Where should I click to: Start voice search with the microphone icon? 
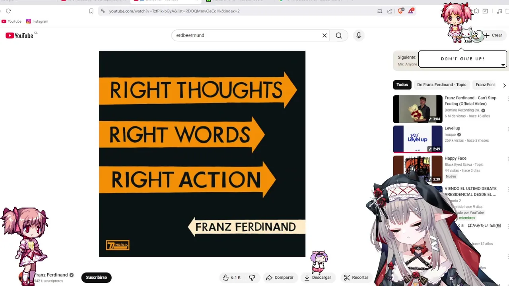coord(359,35)
